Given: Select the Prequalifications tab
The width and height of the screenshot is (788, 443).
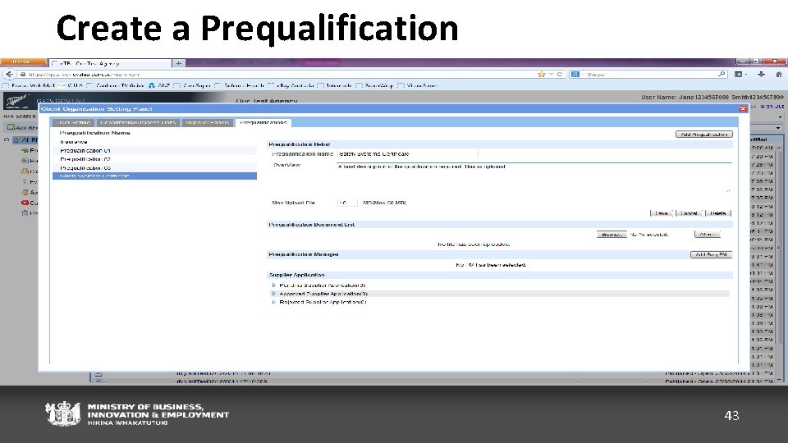Looking at the screenshot, I should (263, 122).
